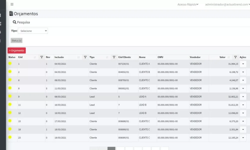This screenshot has width=250, height=150.
Task: Expand the Acesso Rápido menu
Action: (x=188, y=4)
